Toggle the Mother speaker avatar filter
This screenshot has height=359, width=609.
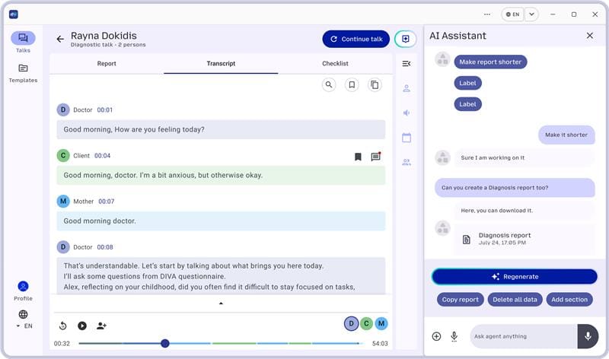[x=381, y=324]
